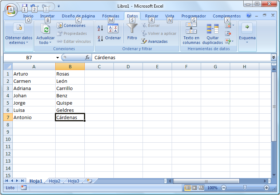This screenshot has height=195, width=280.
Task: Open Avanzadas advanced filter
Action: (x=155, y=41)
